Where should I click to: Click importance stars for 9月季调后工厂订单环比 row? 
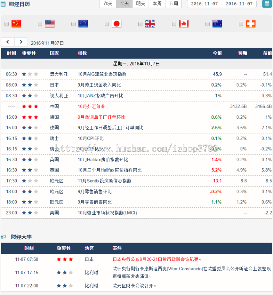30,117
